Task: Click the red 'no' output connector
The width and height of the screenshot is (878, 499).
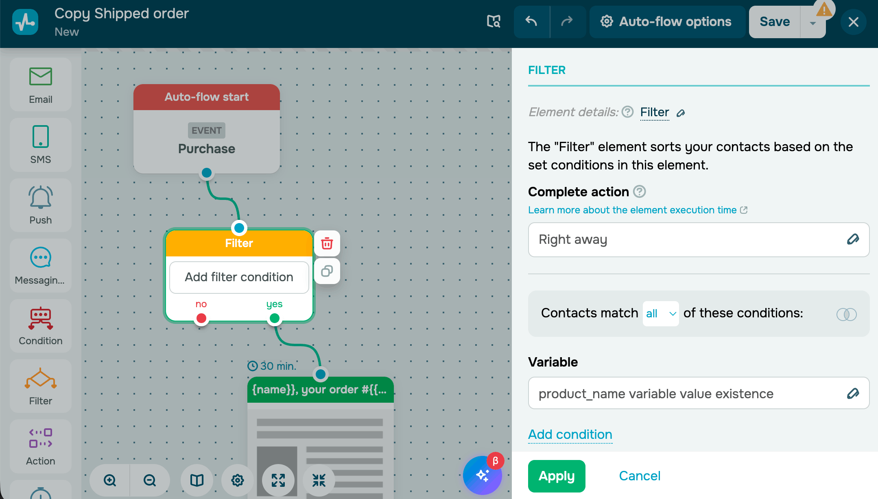Action: 201,318
